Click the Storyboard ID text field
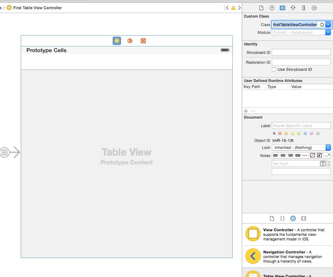Viewport: 333px width, 277px height. (301, 52)
